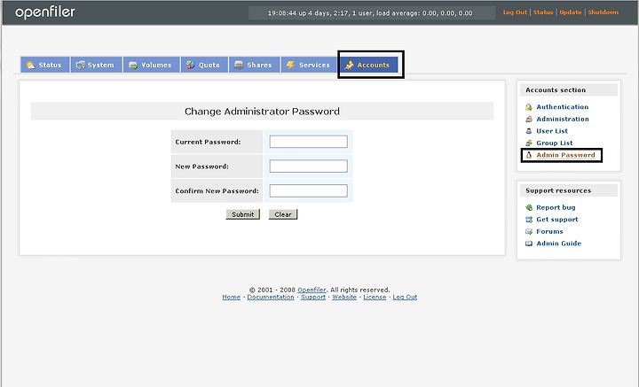639x387 pixels.
Task: Click the Volumes tab disk icon
Action: tap(133, 65)
